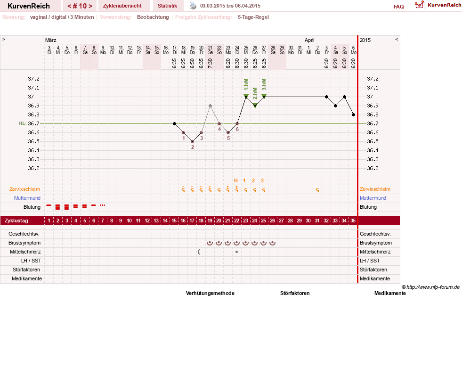Image resolution: width=462 pixels, height=368 pixels.
Task: Click the LH / SST row label on left
Action: (31, 261)
